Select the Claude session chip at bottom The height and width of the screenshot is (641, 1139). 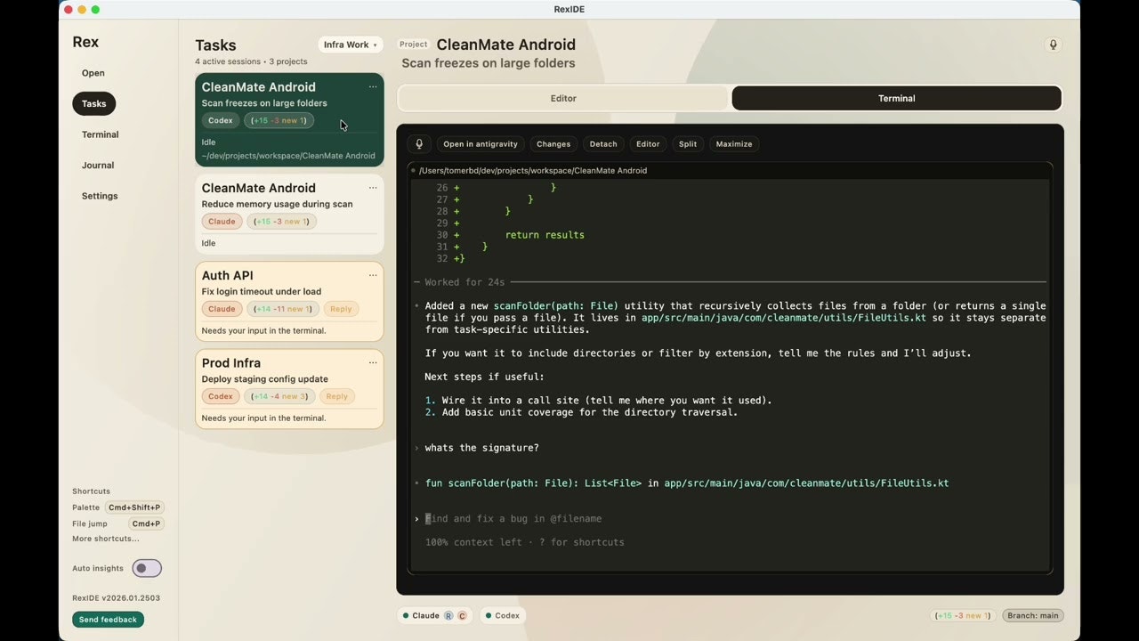pyautogui.click(x=435, y=615)
